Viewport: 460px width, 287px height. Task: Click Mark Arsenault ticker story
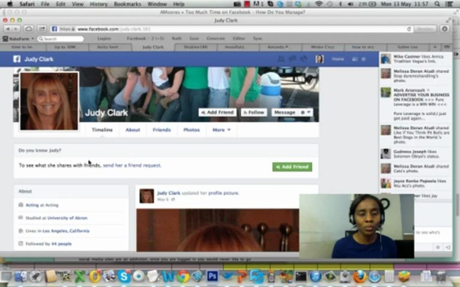tap(416, 104)
